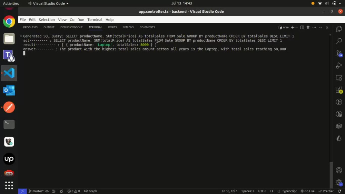Screen dimensions: 345x194
Task: Start Go Live server
Action: pyautogui.click(x=308, y=191)
